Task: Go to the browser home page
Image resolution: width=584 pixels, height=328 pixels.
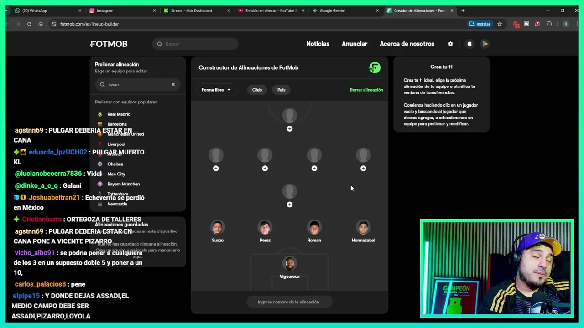Action: tap(41, 24)
